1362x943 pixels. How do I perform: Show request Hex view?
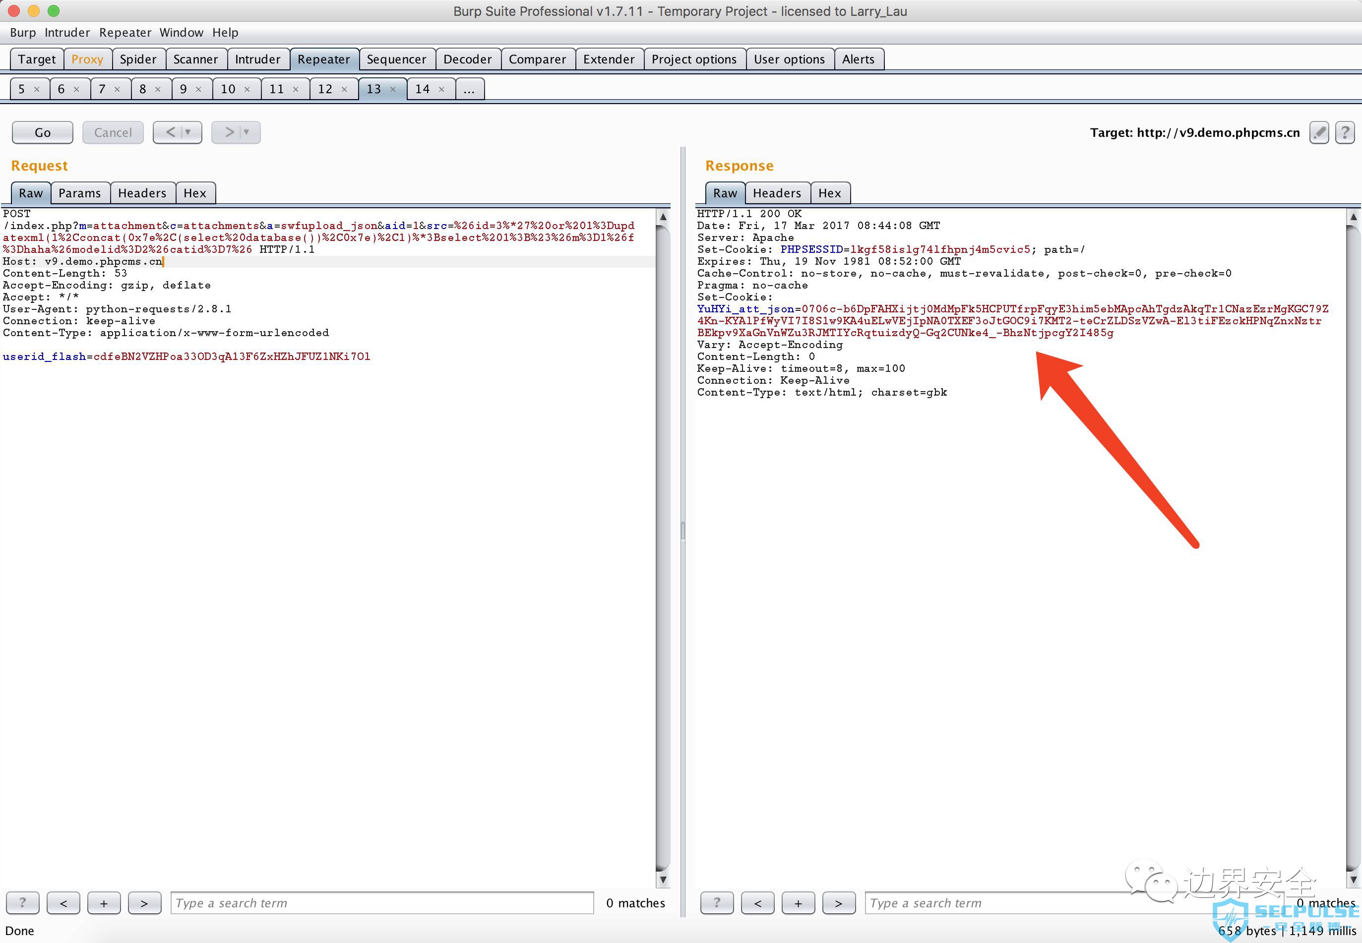point(195,193)
